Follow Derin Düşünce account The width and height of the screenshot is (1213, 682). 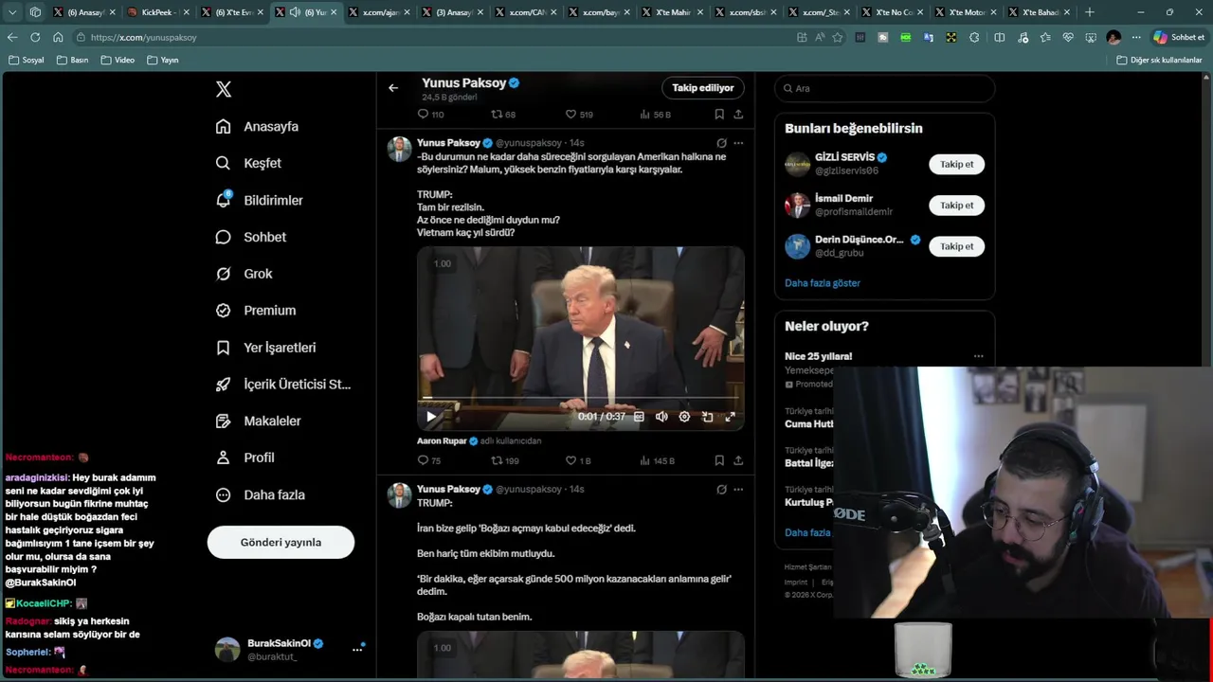coord(956,246)
